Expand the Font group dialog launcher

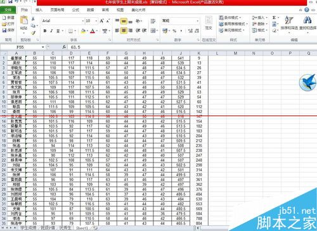click(x=110, y=40)
